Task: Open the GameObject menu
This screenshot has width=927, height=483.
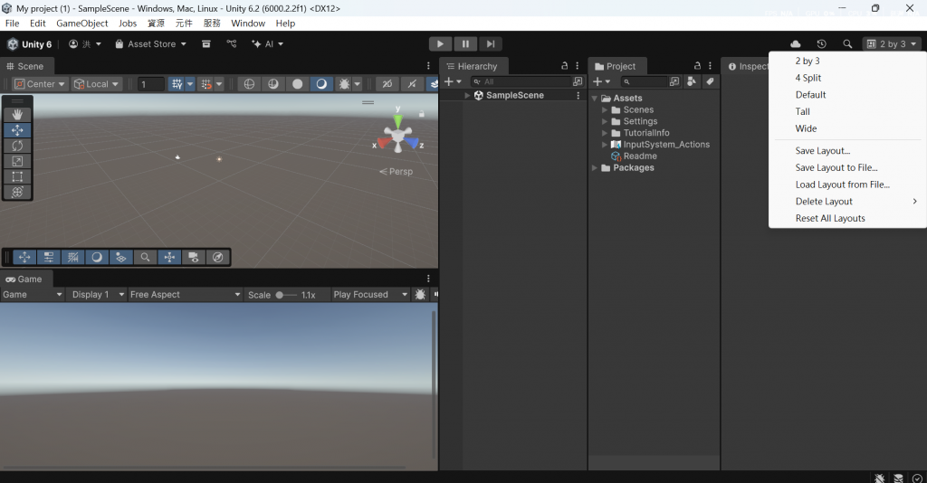Action: [82, 23]
